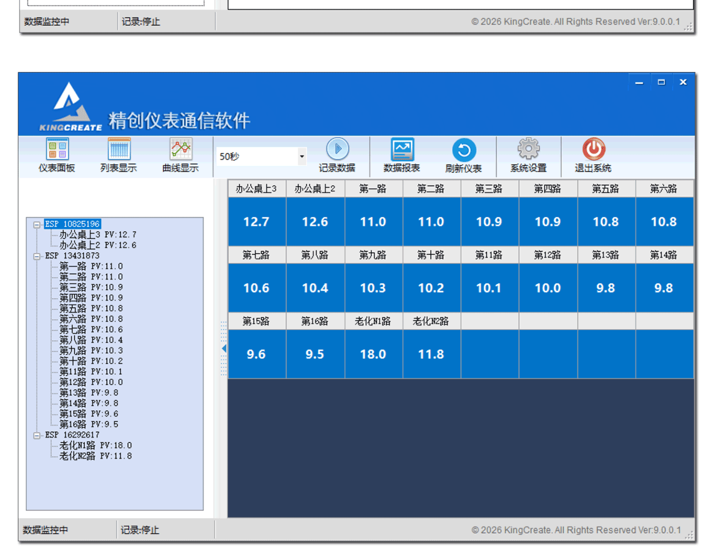Click 刷新仪表 refresh instruments icon
710x558 pixels.
(x=463, y=151)
